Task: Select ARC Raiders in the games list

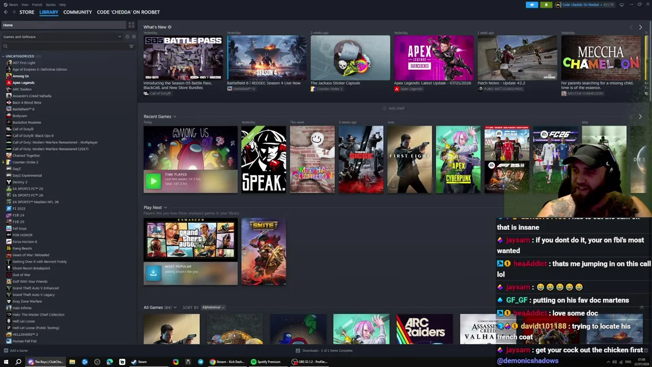Action: pos(22,89)
